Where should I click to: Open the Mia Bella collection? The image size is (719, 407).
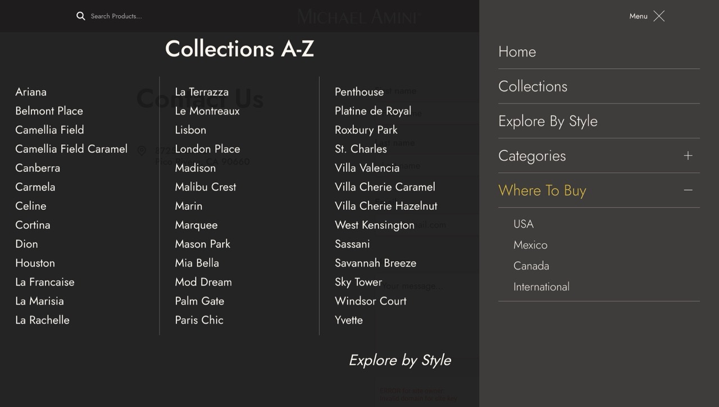click(x=197, y=263)
